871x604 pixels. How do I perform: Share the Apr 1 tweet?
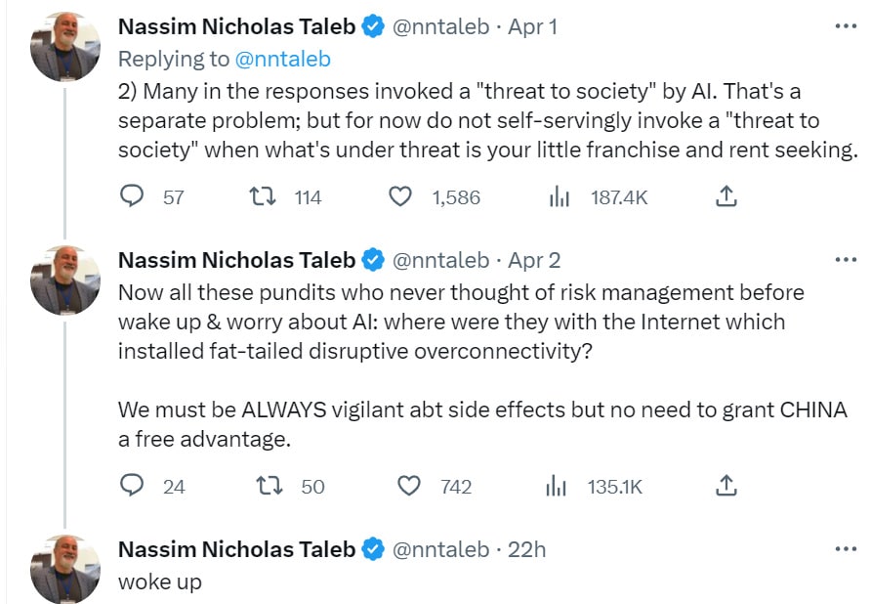(726, 197)
